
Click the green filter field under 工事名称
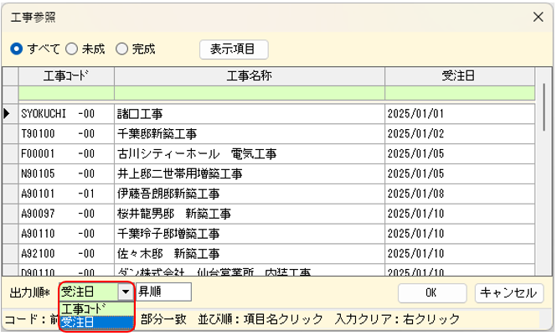pos(250,92)
